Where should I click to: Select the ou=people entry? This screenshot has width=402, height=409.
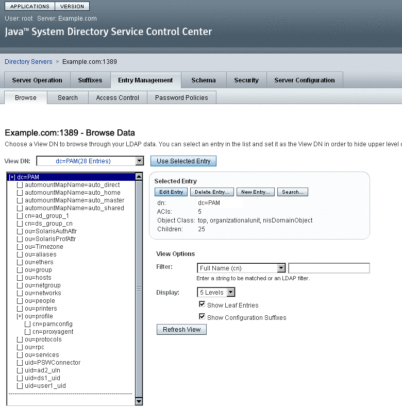click(40, 301)
